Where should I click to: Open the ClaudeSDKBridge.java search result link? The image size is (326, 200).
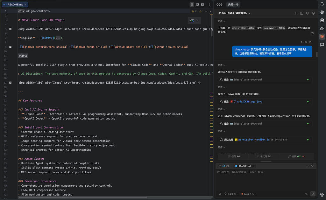(248, 101)
